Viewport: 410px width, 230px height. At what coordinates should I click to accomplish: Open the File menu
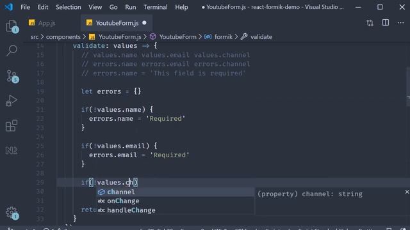(x=26, y=7)
